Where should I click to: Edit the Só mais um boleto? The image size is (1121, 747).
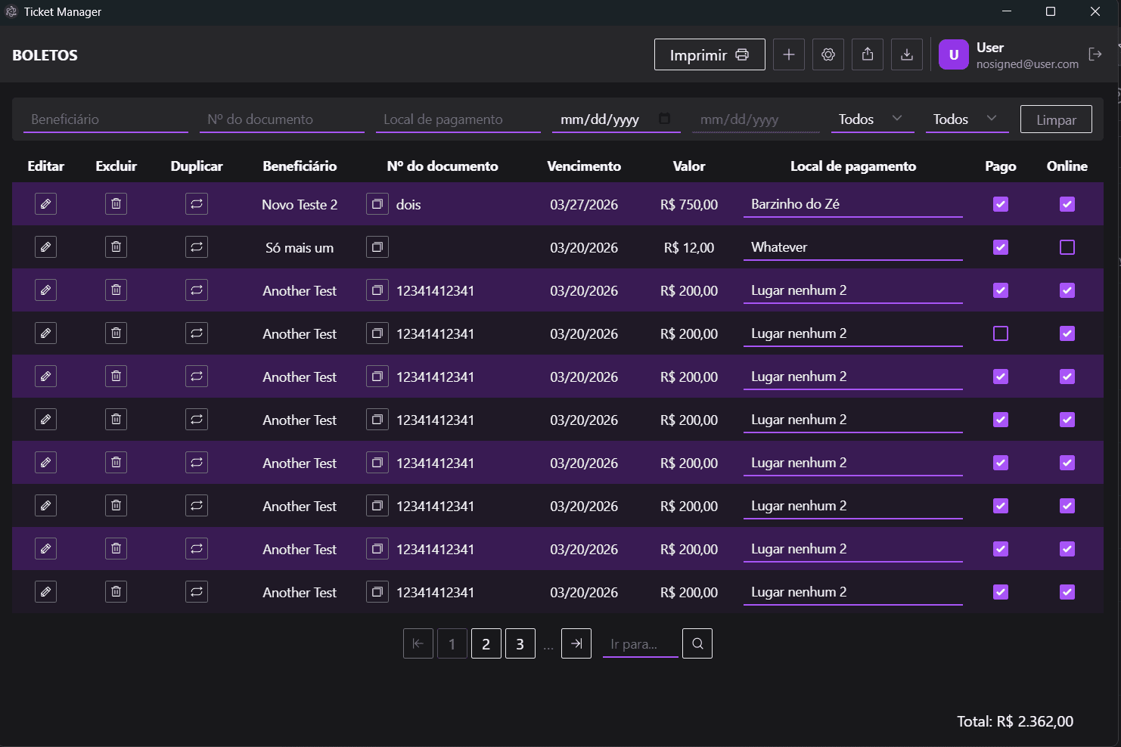(x=46, y=247)
